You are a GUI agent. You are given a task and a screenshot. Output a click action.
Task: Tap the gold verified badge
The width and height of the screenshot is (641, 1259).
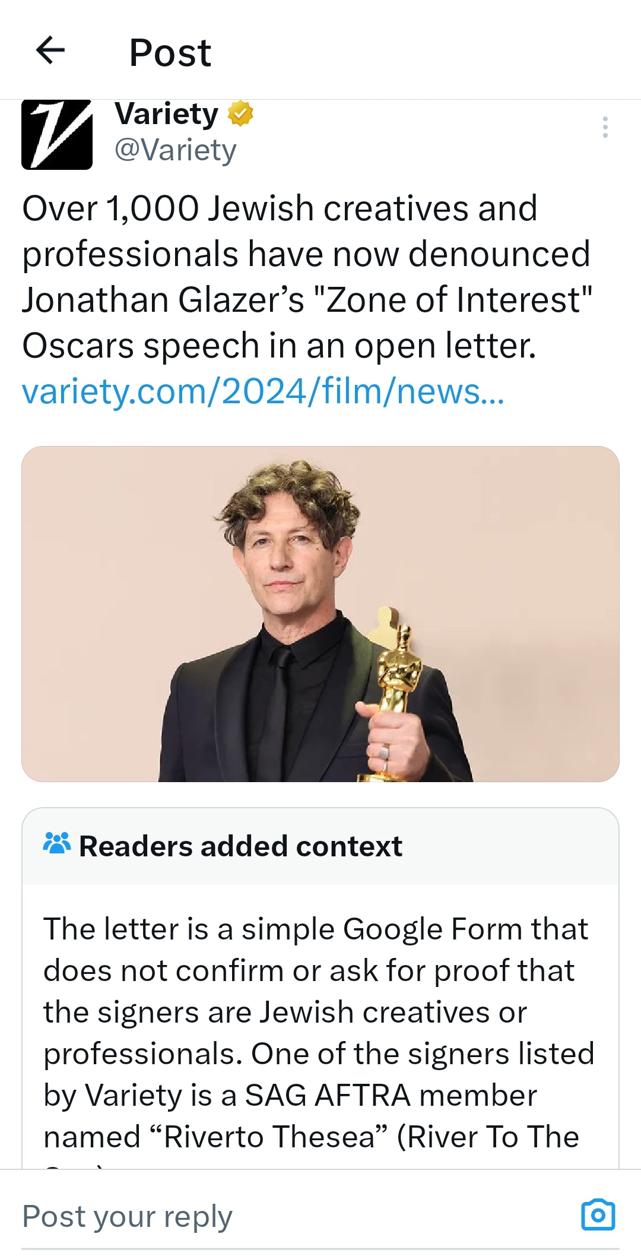pyautogui.click(x=240, y=113)
